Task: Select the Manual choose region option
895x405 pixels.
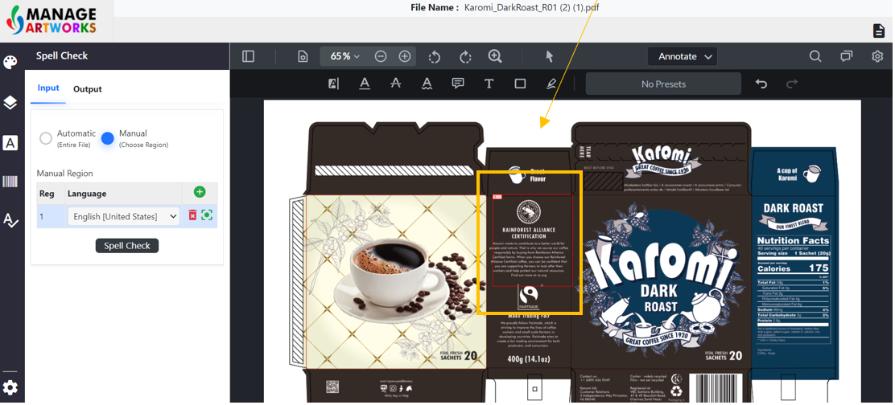Action: 107,138
